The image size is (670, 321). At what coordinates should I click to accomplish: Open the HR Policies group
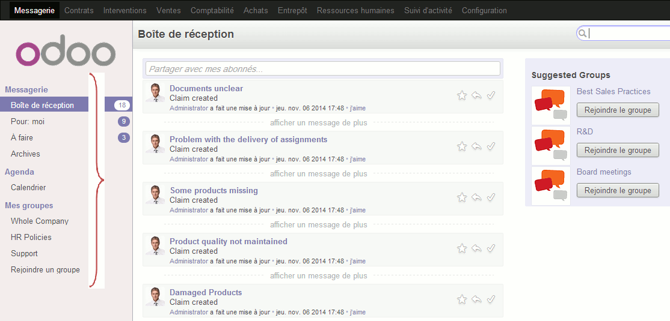pos(31,238)
